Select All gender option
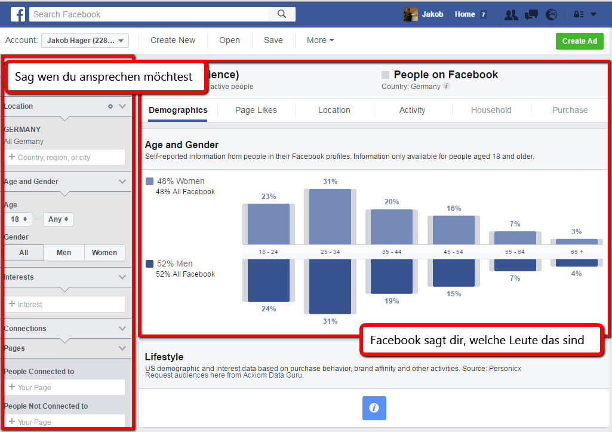The height and width of the screenshot is (432, 612). point(24,253)
